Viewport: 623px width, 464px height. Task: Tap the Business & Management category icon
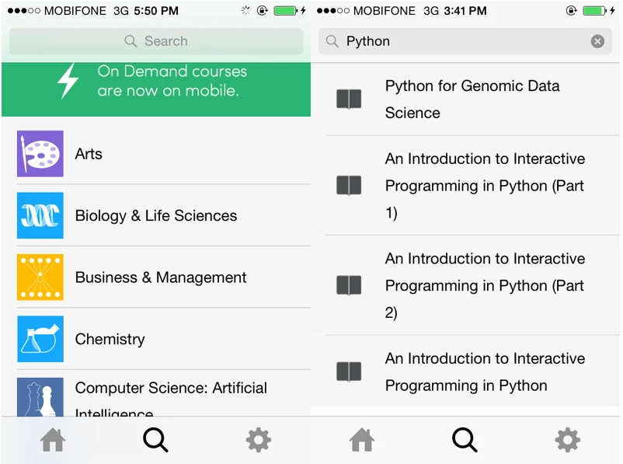pyautogui.click(x=40, y=277)
